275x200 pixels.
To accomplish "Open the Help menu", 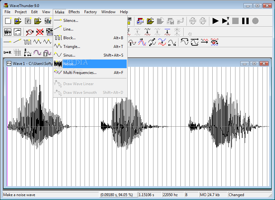I will click(x=124, y=12).
